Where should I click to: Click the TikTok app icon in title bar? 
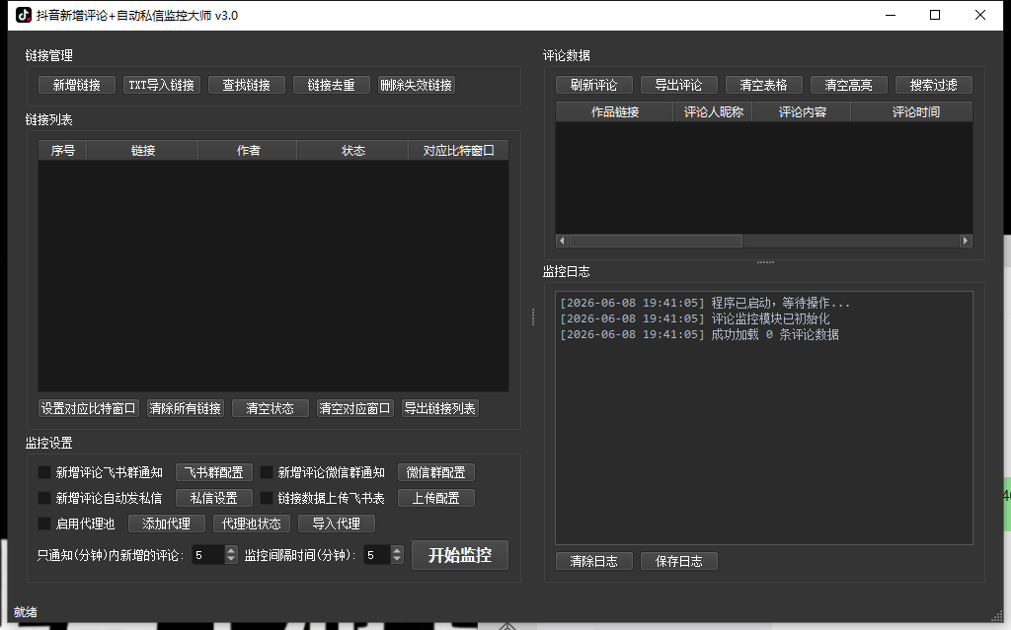(24, 15)
